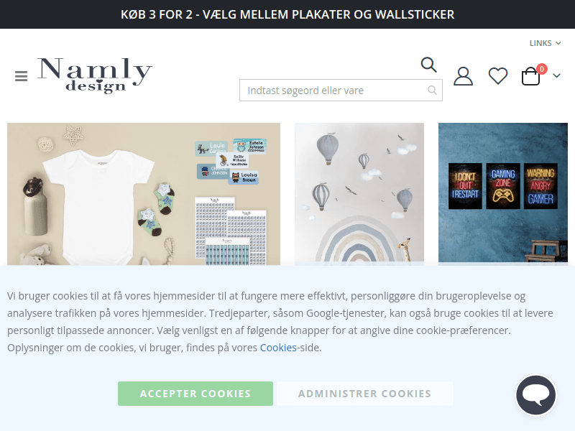Open the baby bodysuit name labels banner
Viewport: 575px width, 431px height.
click(x=144, y=194)
